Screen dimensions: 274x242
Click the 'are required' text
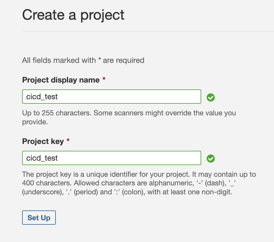tap(124, 60)
